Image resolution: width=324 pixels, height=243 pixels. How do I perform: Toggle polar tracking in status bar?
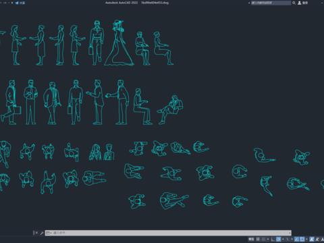(279, 239)
